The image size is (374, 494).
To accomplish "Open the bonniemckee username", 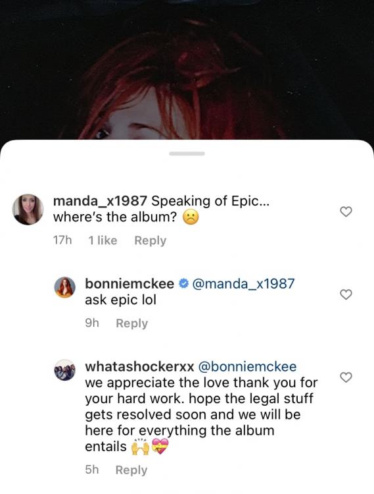I will click(129, 283).
